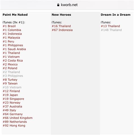Click the #16 Thailand link under New Heroes
Image resolution: width=134 pixels, height=135 pixels.
click(61, 26)
